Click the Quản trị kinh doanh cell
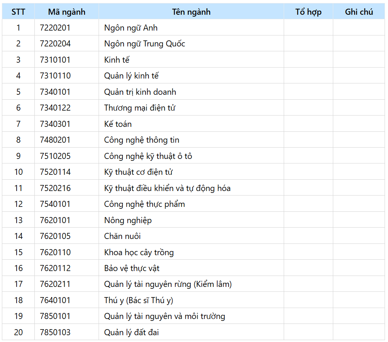This screenshot has width=388, height=342. coord(140,92)
